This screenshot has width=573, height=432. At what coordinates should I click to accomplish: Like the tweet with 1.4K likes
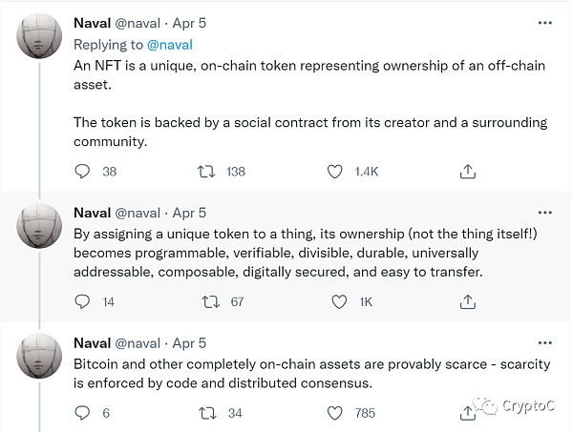[x=335, y=172]
